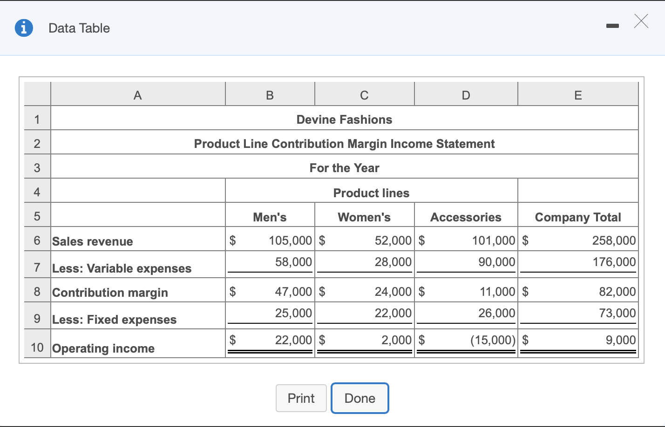Click the Done button
The width and height of the screenshot is (665, 427).
coord(360,398)
